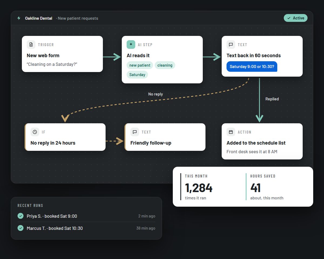Click the 'Replied' branch label
324x259 pixels.
click(272, 99)
